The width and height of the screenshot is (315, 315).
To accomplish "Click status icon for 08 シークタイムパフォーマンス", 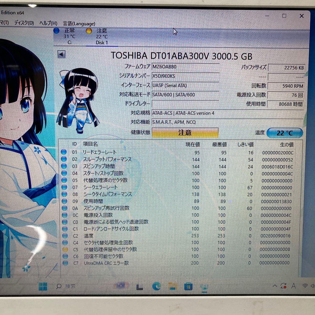I will point(64,194).
